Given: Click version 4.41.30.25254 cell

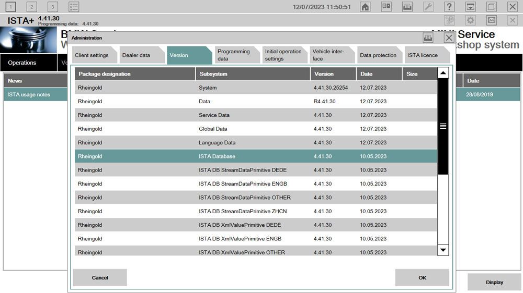Looking at the screenshot, I should click(331, 88).
